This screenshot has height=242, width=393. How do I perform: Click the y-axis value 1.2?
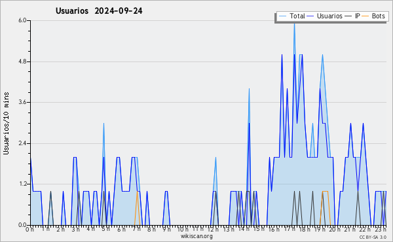(22, 184)
